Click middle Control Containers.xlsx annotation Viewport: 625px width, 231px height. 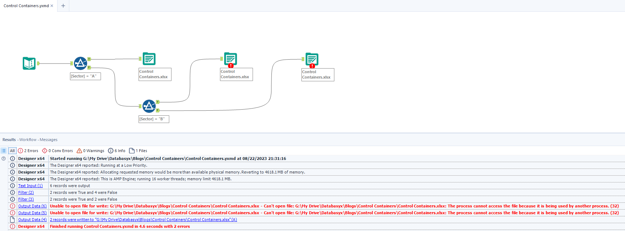click(236, 74)
